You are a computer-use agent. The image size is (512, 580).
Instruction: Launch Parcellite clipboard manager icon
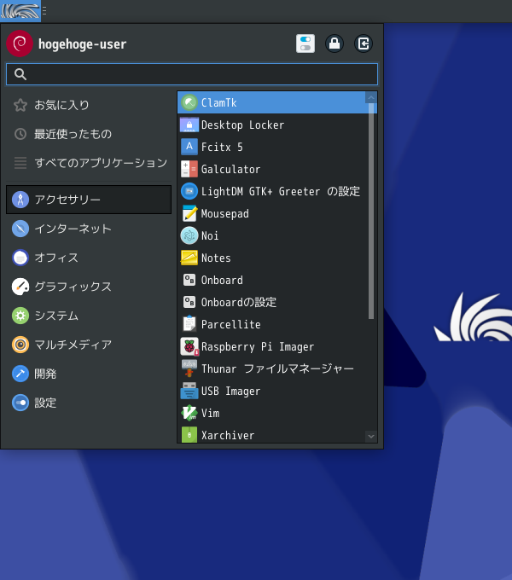(x=189, y=324)
